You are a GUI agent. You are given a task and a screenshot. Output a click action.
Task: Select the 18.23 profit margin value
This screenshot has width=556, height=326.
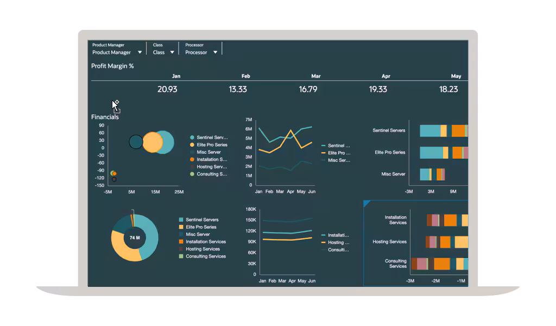[x=448, y=89]
